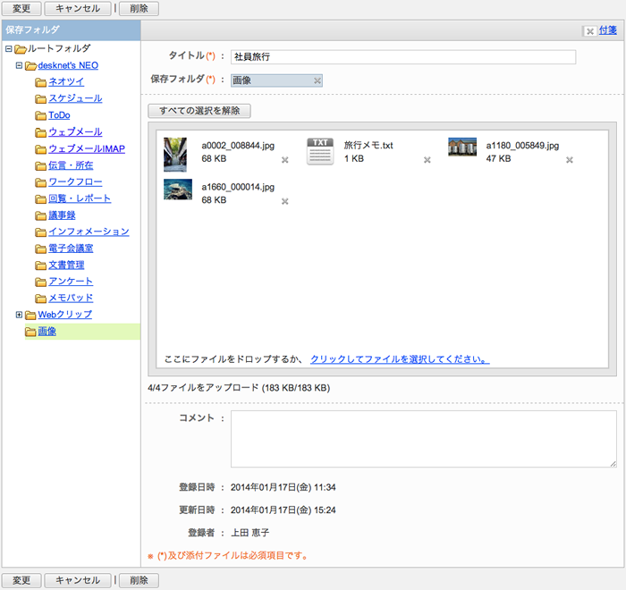Select the 文書管理 folder
Image resolution: width=626 pixels, height=590 pixels.
click(66, 265)
